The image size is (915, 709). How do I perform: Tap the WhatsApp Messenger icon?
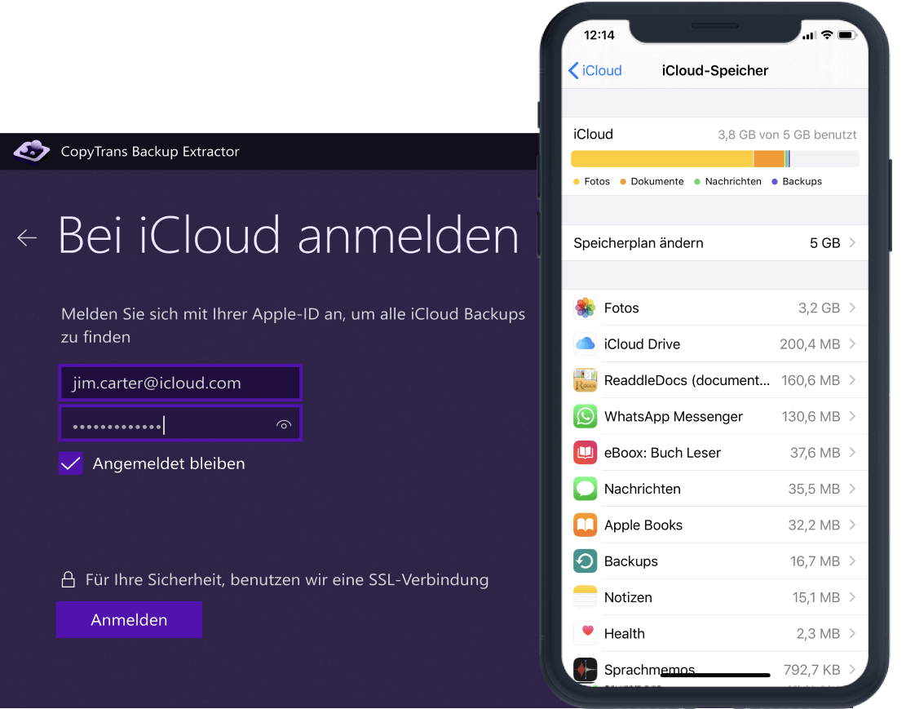pos(585,416)
